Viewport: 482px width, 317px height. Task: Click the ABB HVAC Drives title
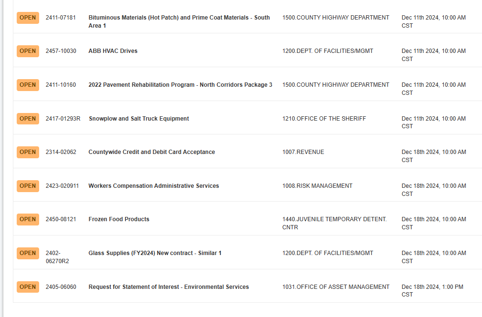click(x=113, y=51)
